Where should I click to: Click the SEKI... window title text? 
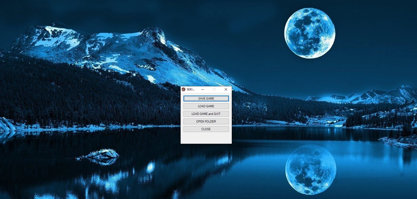[x=191, y=89]
